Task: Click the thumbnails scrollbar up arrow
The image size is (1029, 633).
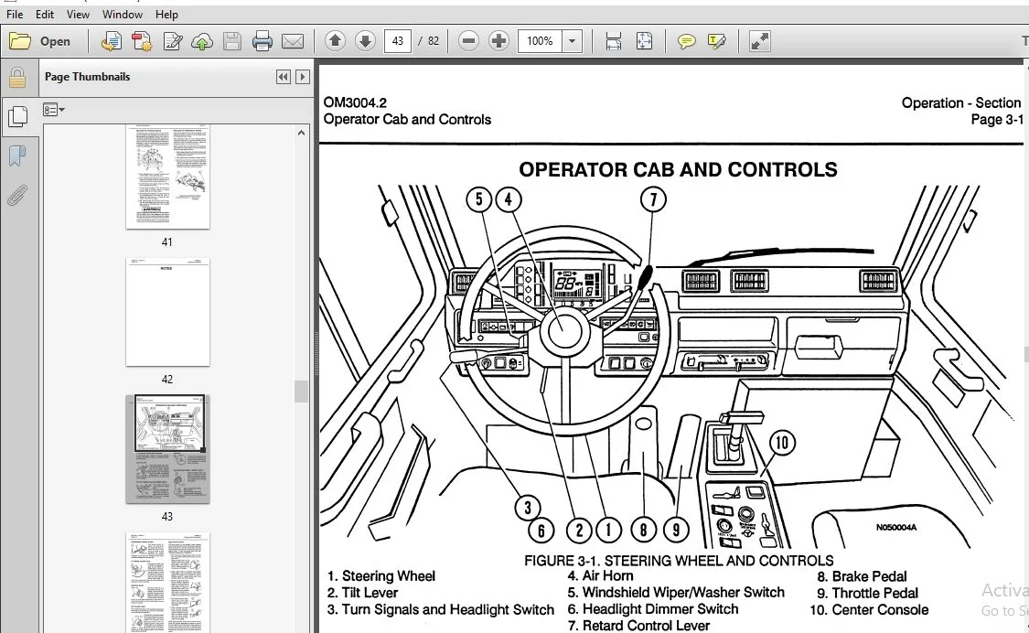Action: [301, 133]
